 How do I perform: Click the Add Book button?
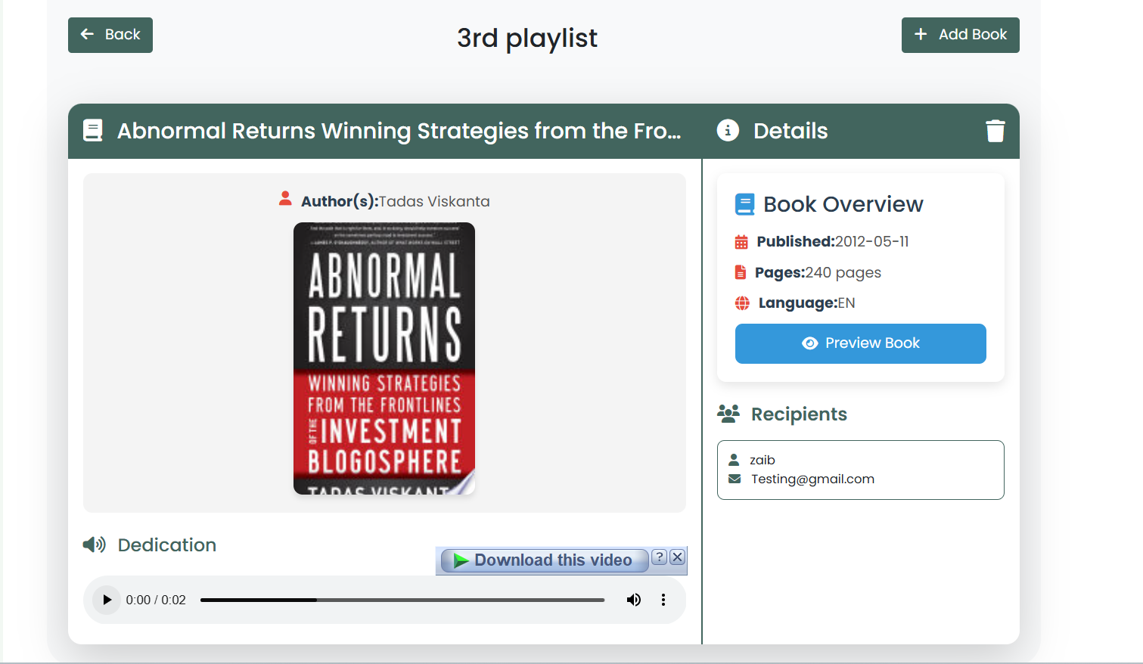point(960,35)
